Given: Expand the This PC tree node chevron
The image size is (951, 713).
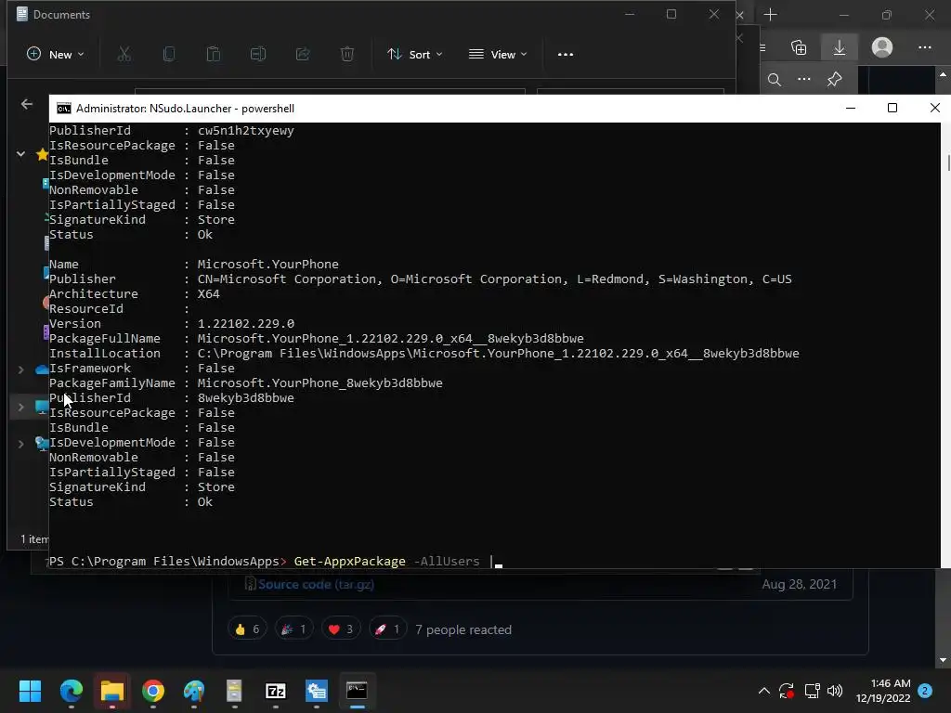Looking at the screenshot, I should coord(20,407).
